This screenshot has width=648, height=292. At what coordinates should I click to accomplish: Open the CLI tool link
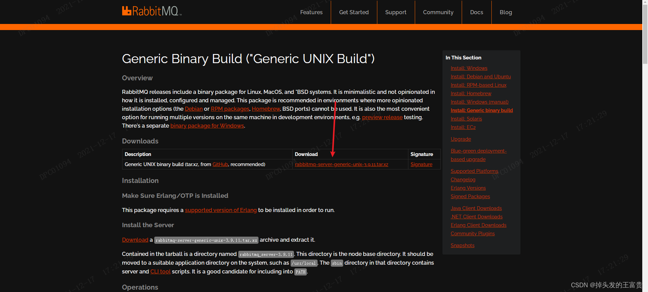tap(160, 271)
